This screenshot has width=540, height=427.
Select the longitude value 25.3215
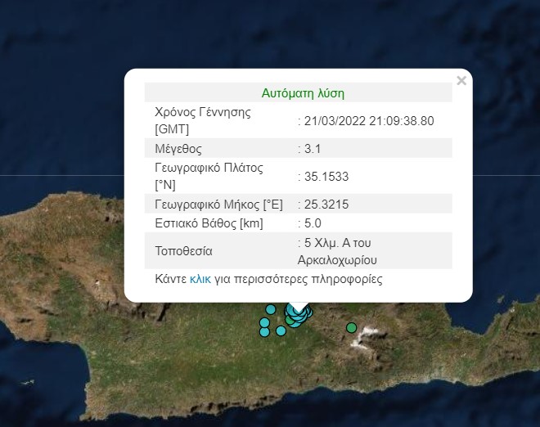(326, 205)
